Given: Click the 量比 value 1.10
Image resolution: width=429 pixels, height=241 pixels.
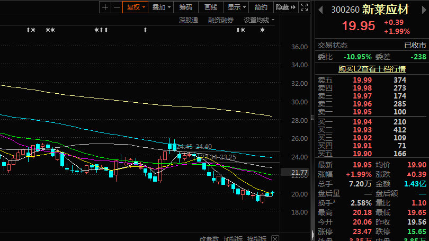Looking at the screenshot, I should click(x=419, y=203).
